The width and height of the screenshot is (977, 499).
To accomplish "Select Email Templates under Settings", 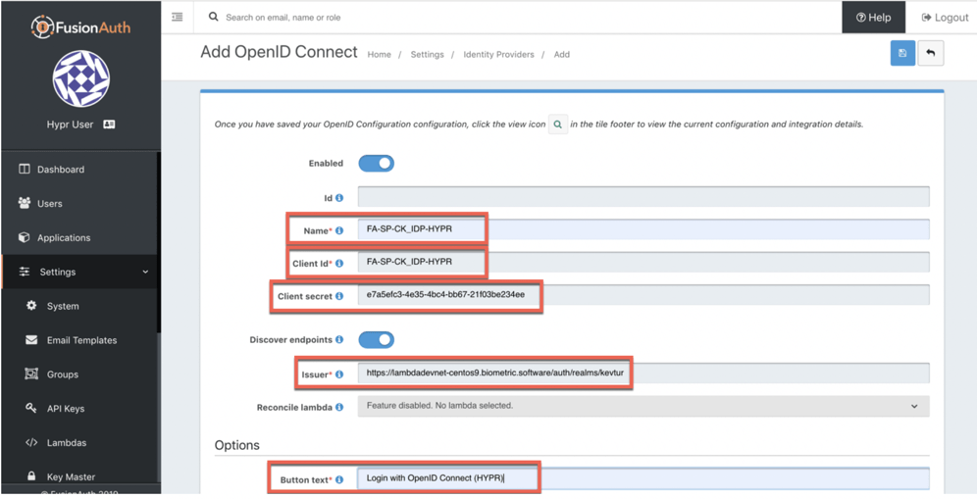I will (x=79, y=340).
